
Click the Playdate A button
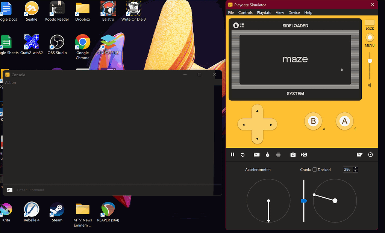click(x=344, y=121)
